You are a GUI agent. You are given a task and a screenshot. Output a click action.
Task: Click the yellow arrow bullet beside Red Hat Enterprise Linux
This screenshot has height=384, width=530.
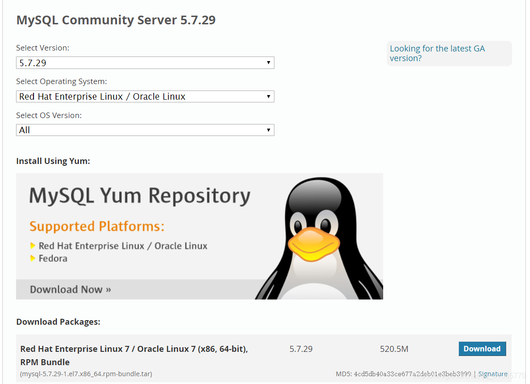(33, 246)
